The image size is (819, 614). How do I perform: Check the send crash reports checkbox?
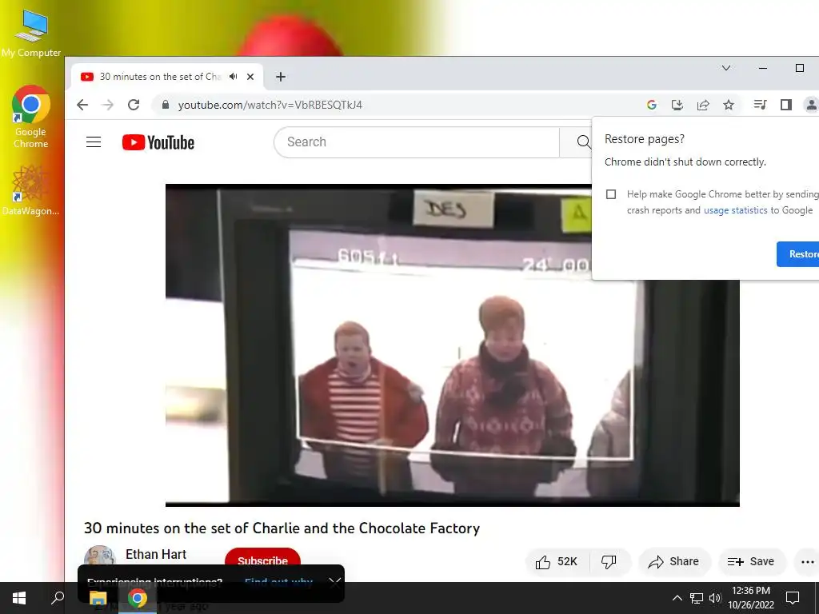[x=611, y=194]
